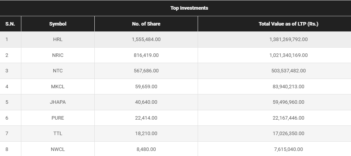Click the Total Value as of LTP header
This screenshot has width=351, height=156.
pyautogui.click(x=288, y=24)
